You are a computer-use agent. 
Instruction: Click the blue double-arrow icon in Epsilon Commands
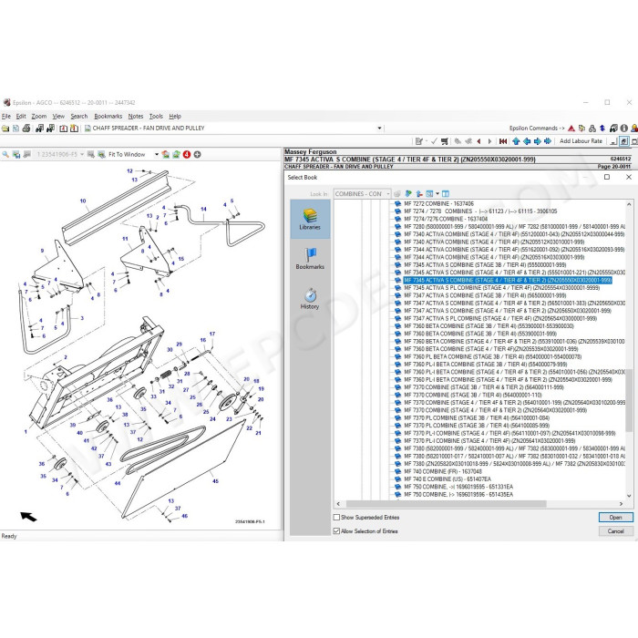tap(602, 129)
